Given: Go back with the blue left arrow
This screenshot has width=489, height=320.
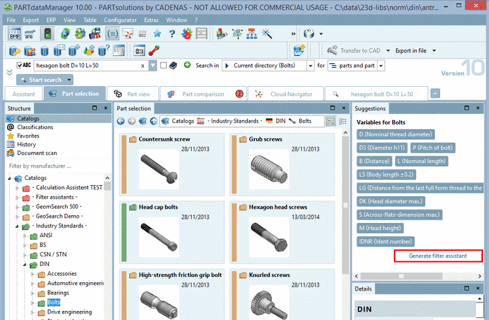Looking at the screenshot, I should point(121,121).
